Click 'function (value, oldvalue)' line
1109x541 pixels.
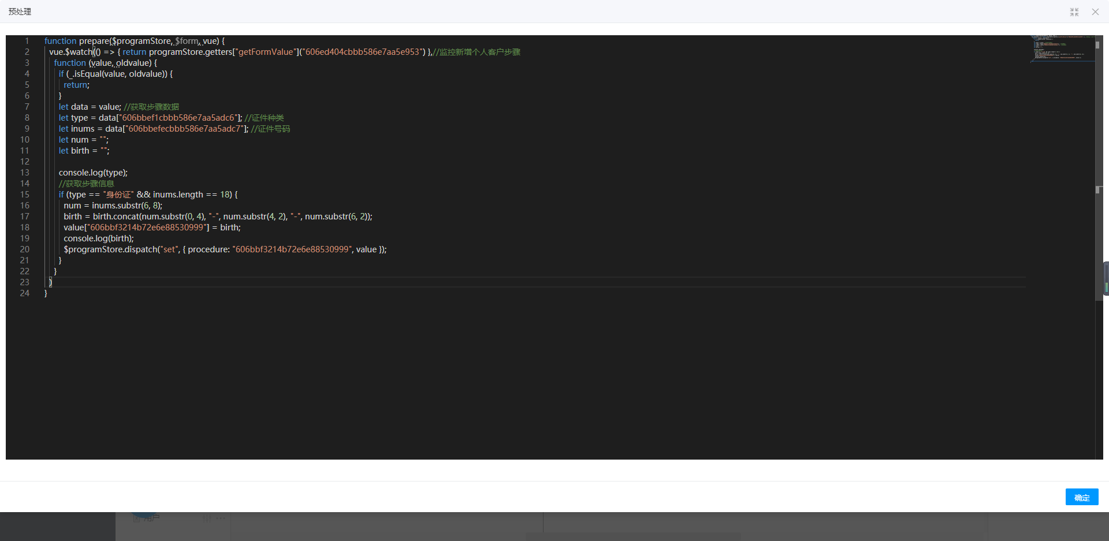pyautogui.click(x=105, y=63)
